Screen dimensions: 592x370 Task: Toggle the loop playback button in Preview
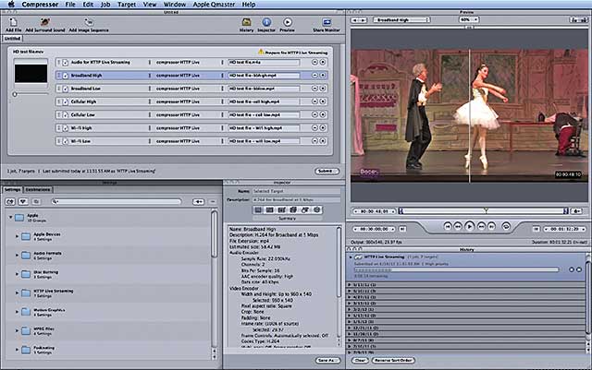tap(506, 226)
